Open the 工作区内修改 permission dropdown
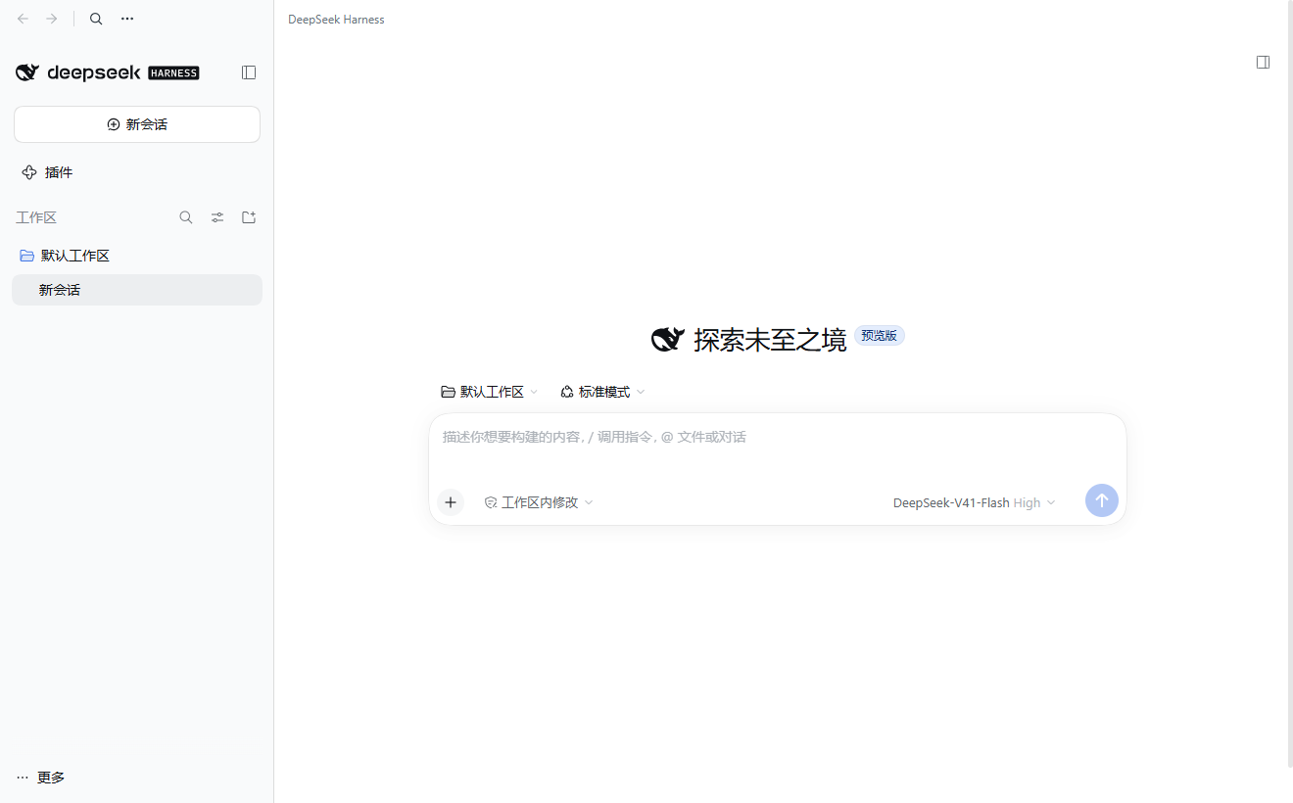 point(539,502)
